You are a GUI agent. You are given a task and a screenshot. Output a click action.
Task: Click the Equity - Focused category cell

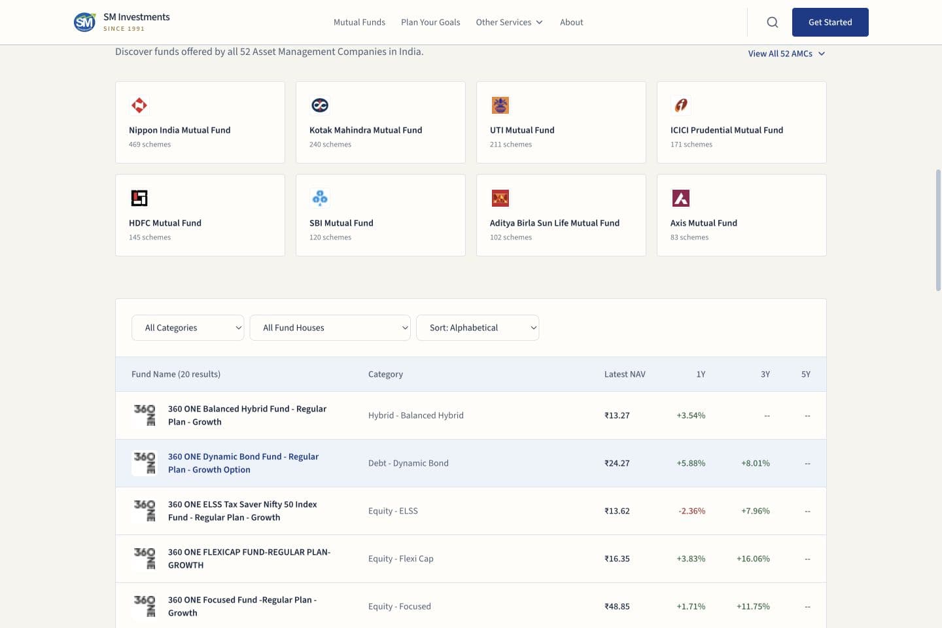400,606
